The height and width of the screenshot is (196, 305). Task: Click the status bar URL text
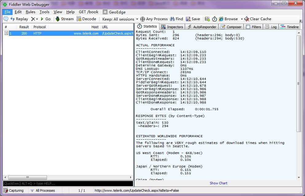coord(137,190)
